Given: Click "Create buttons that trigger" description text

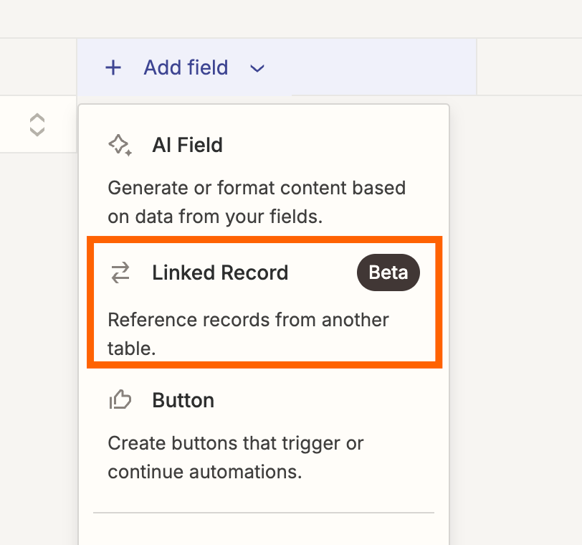Looking at the screenshot, I should (x=235, y=444).
